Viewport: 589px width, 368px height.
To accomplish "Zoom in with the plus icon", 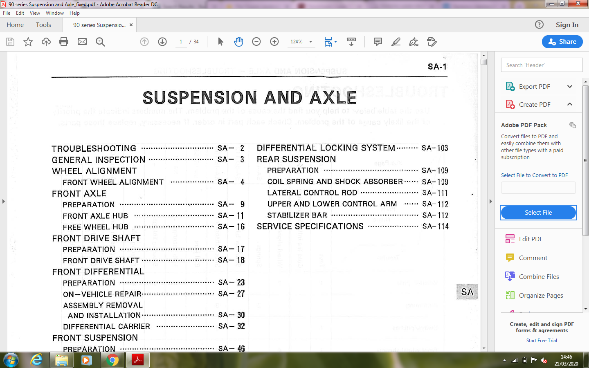I will [274, 42].
